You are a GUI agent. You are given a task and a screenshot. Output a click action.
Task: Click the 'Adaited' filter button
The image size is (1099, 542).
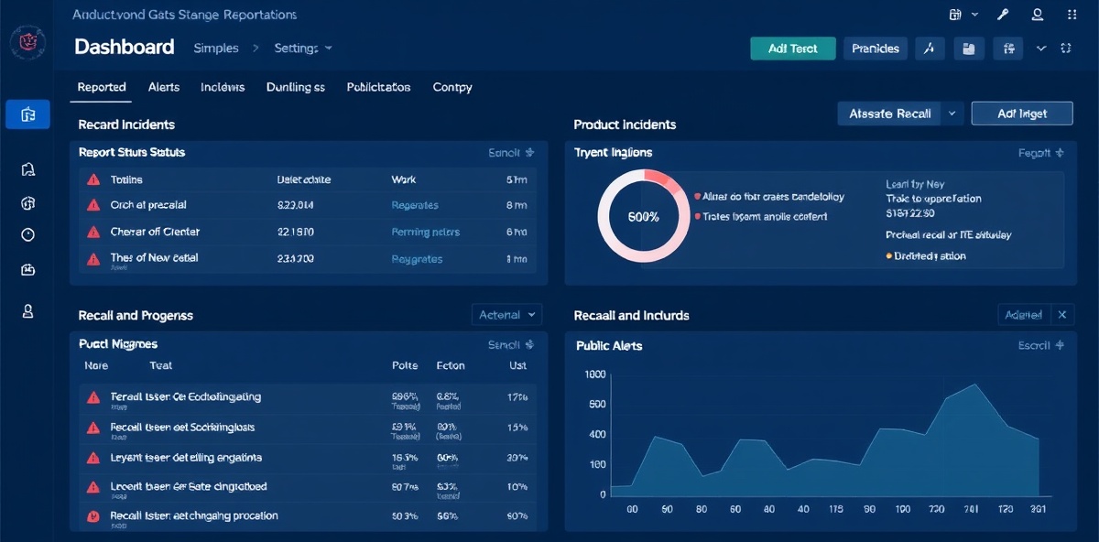pyautogui.click(x=1024, y=315)
